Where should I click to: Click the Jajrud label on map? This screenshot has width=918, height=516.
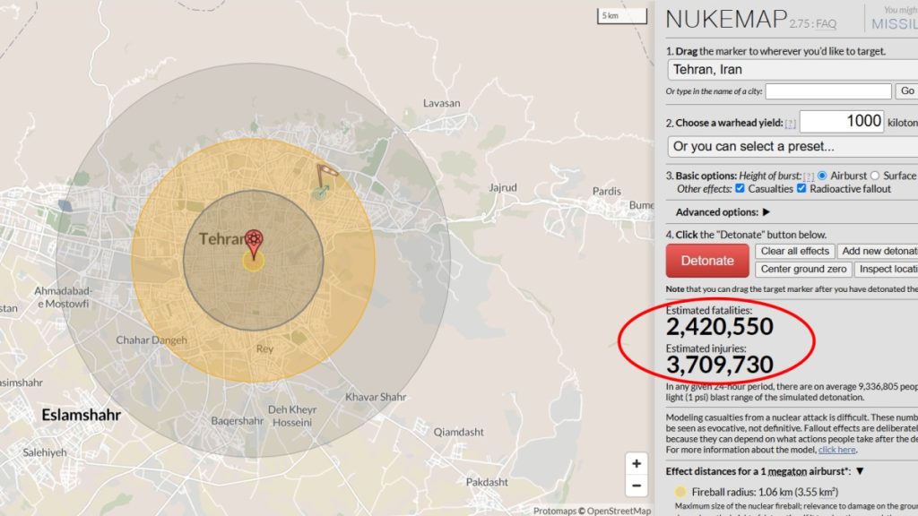point(503,188)
